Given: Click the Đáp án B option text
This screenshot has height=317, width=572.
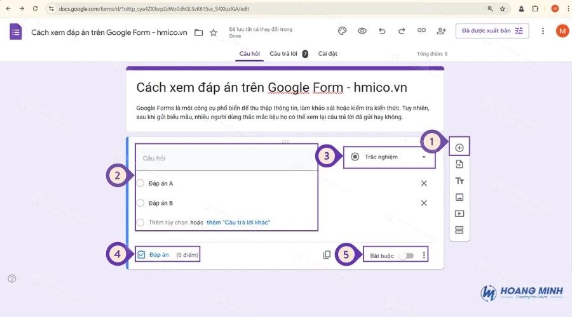Looking at the screenshot, I should tap(161, 203).
